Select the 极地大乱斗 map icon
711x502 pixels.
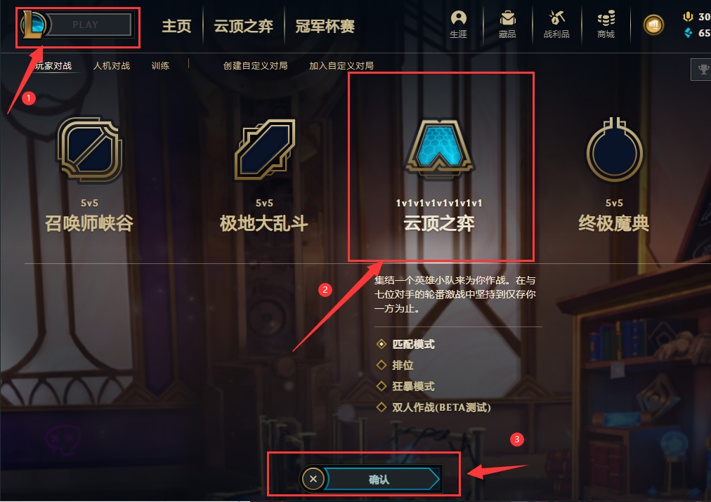point(264,149)
